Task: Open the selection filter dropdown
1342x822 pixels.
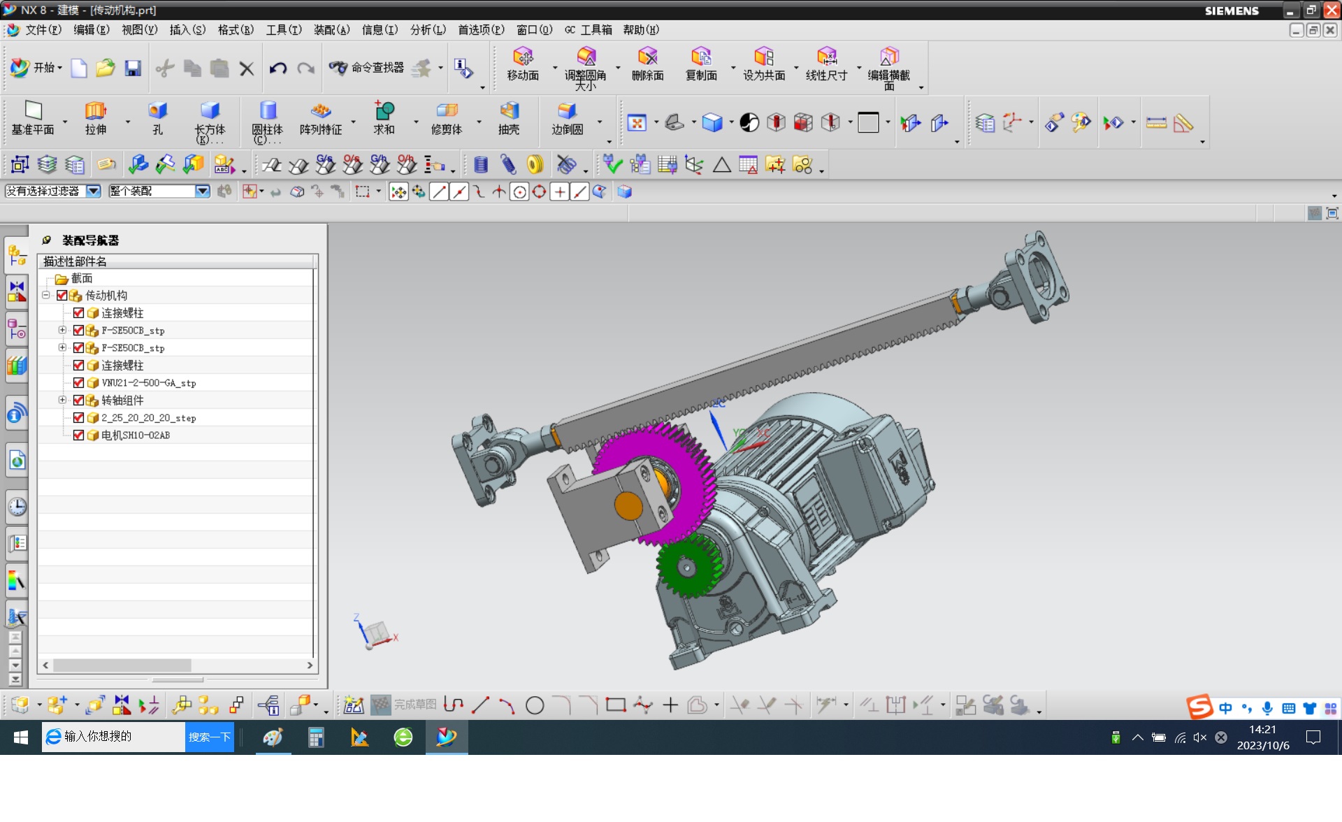Action: [93, 191]
